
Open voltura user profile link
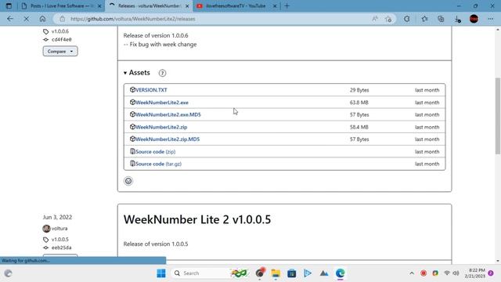tap(59, 228)
